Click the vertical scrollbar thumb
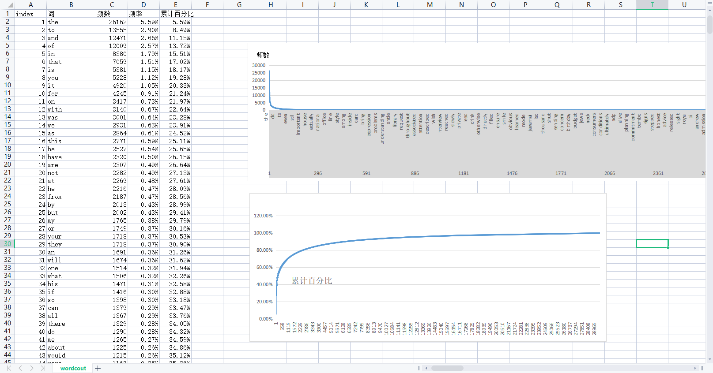 tap(709, 25)
